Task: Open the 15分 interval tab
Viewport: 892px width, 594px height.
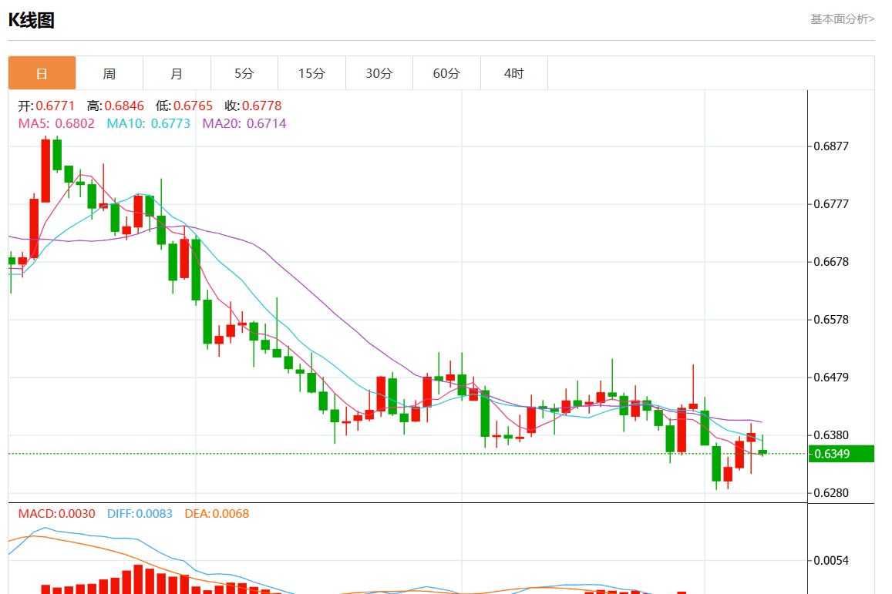Action: click(x=311, y=73)
